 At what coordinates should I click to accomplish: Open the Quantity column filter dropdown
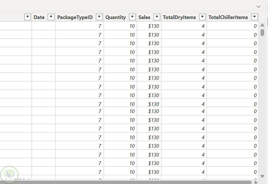point(132,17)
